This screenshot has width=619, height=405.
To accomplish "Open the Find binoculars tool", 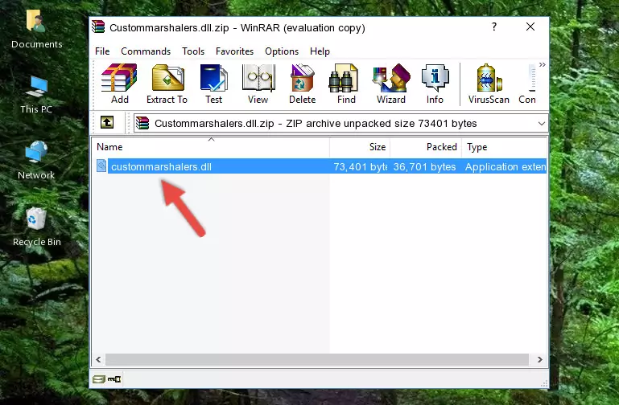I will pyautogui.click(x=346, y=84).
